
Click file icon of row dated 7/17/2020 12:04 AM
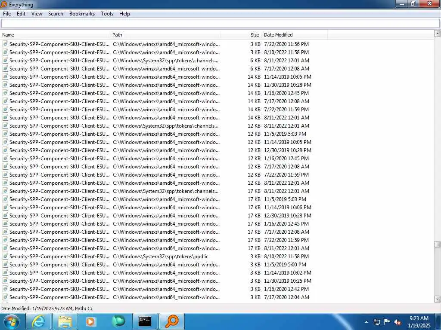pos(5,297)
